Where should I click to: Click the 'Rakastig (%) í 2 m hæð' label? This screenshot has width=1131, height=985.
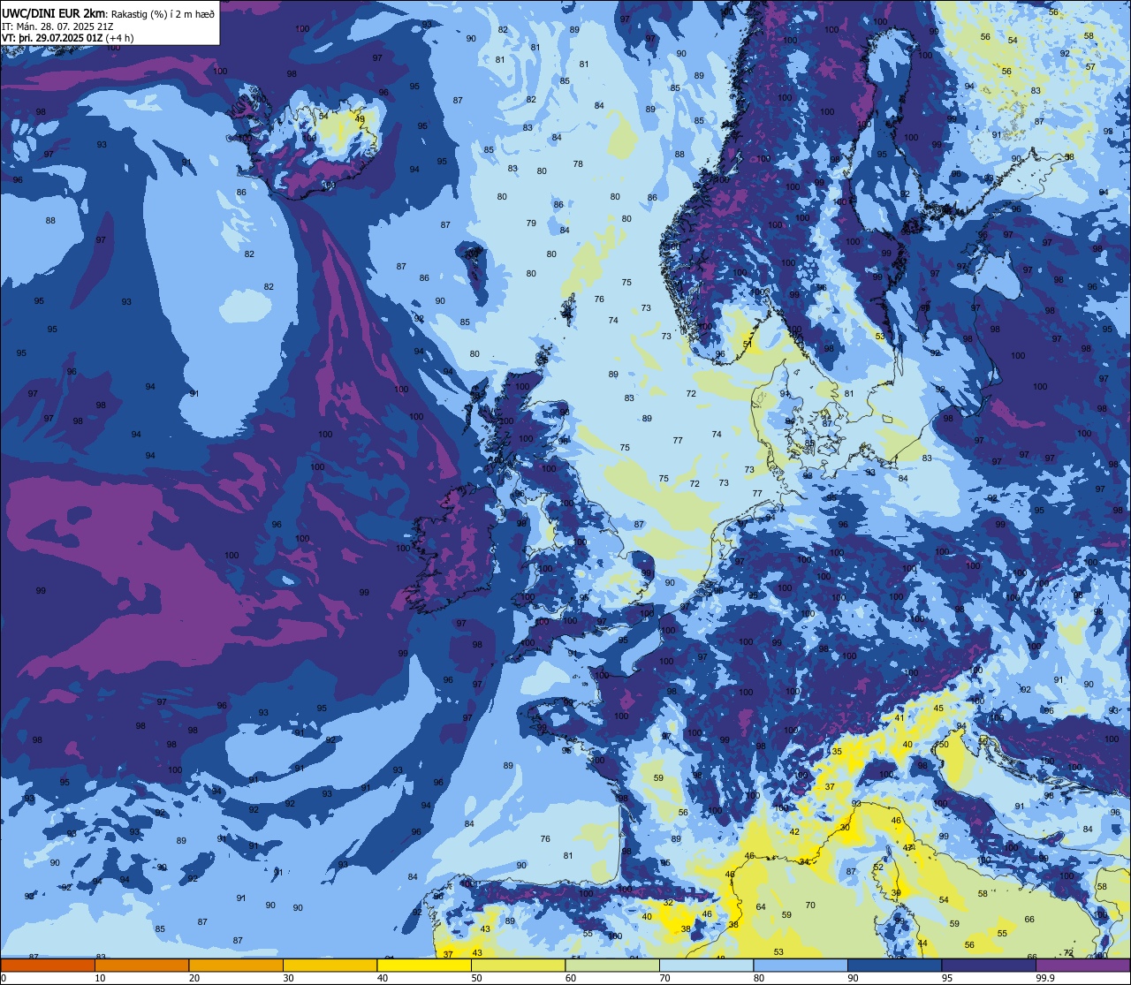[163, 14]
